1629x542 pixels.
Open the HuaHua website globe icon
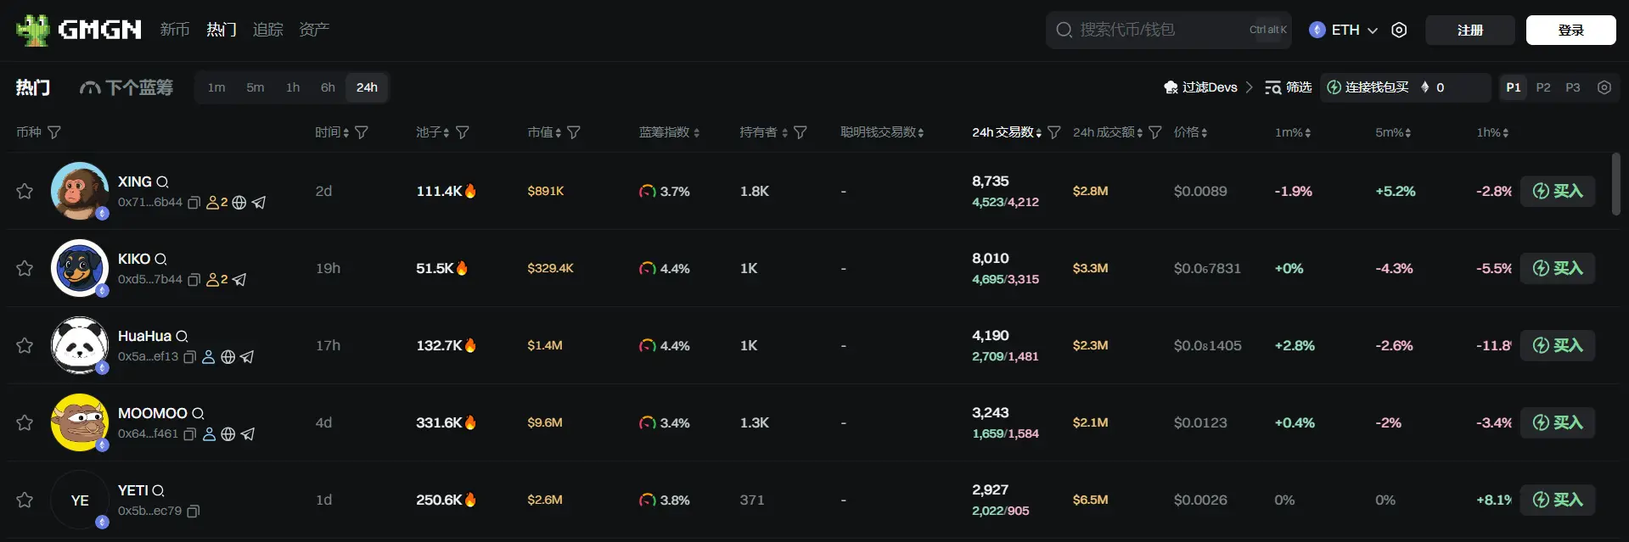[227, 357]
